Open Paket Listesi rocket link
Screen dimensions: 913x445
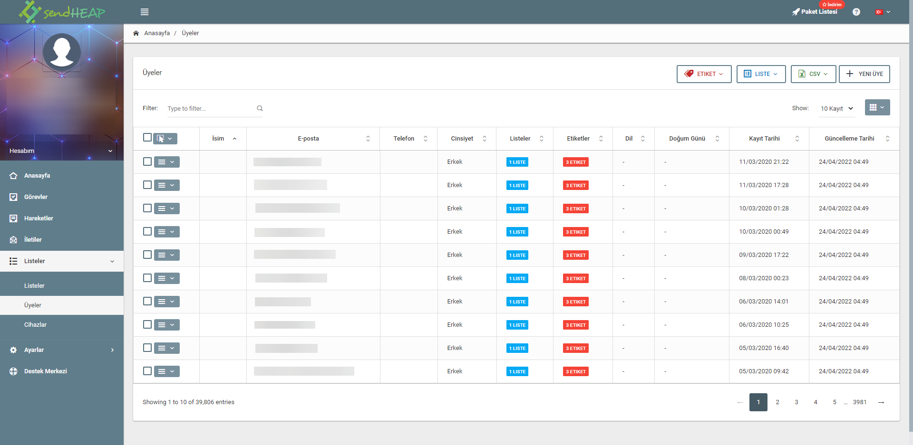click(815, 12)
